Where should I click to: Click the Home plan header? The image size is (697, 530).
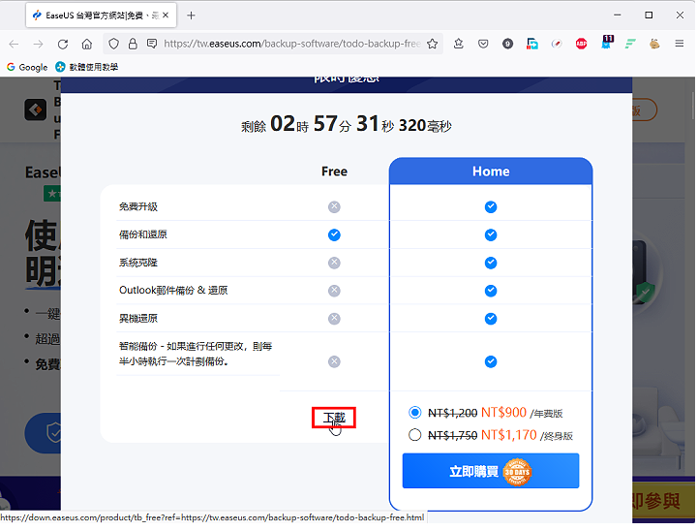491,171
